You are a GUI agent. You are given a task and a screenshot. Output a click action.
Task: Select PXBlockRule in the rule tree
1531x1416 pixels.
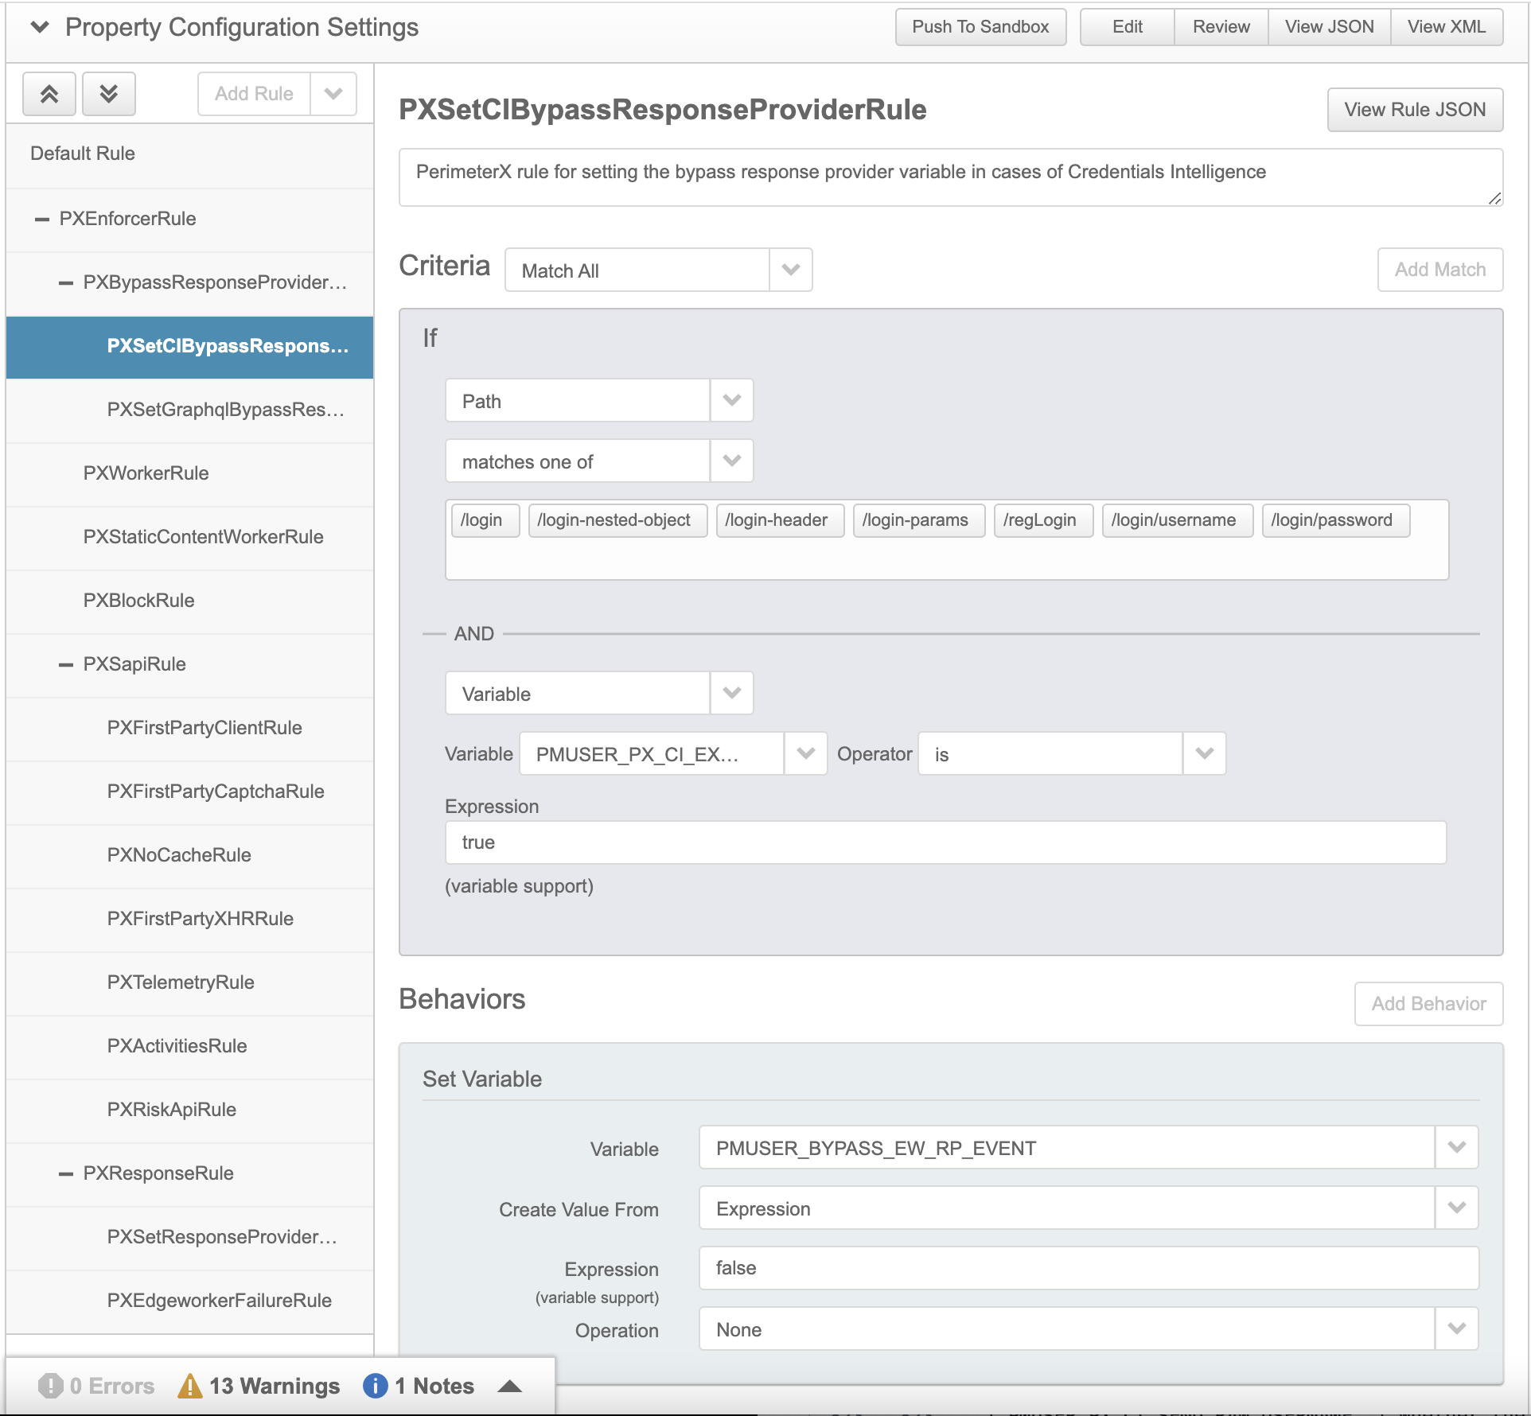138,601
